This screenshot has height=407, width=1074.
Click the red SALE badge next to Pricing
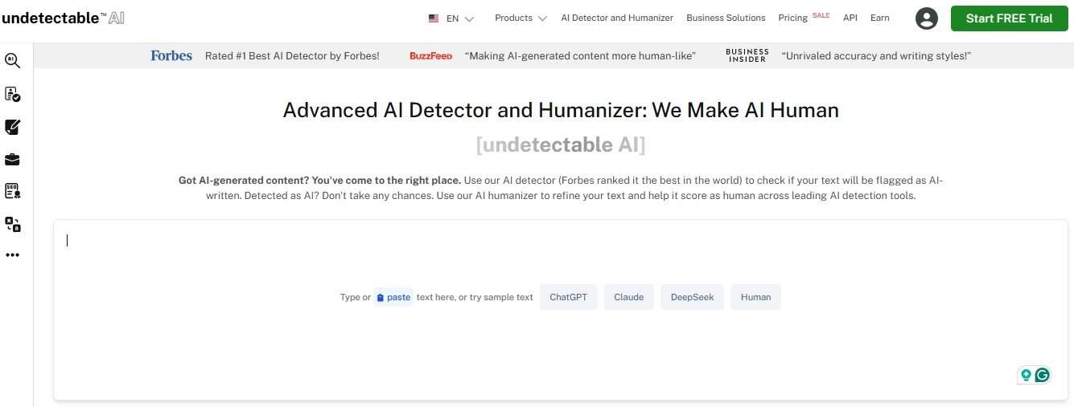coord(821,14)
